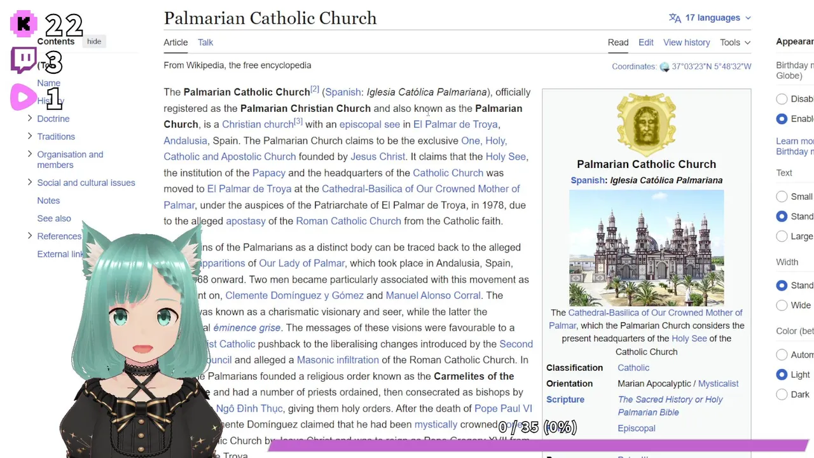Open the Pope Paul VI link

click(503, 408)
